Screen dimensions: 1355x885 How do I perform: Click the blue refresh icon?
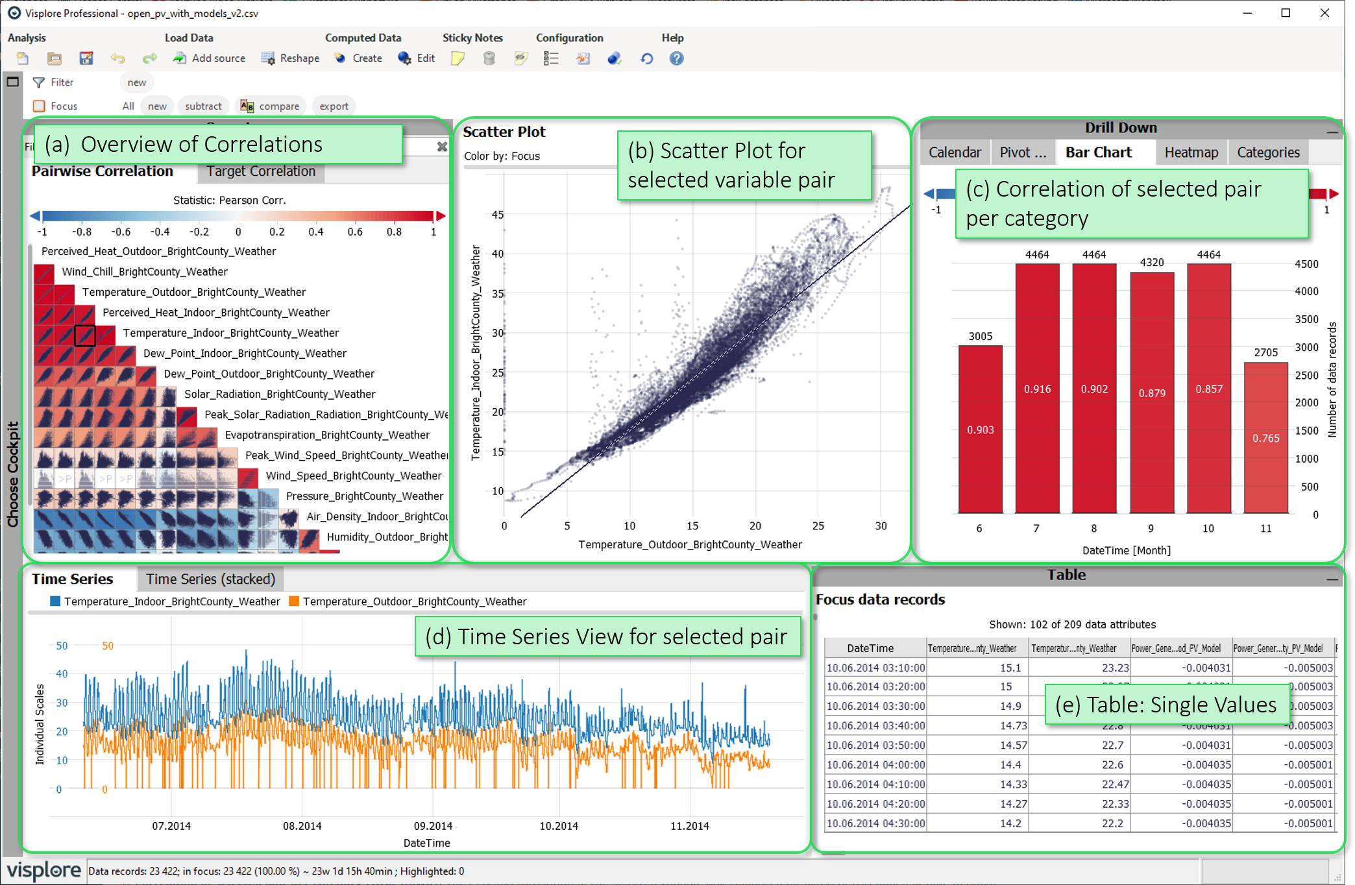click(646, 58)
